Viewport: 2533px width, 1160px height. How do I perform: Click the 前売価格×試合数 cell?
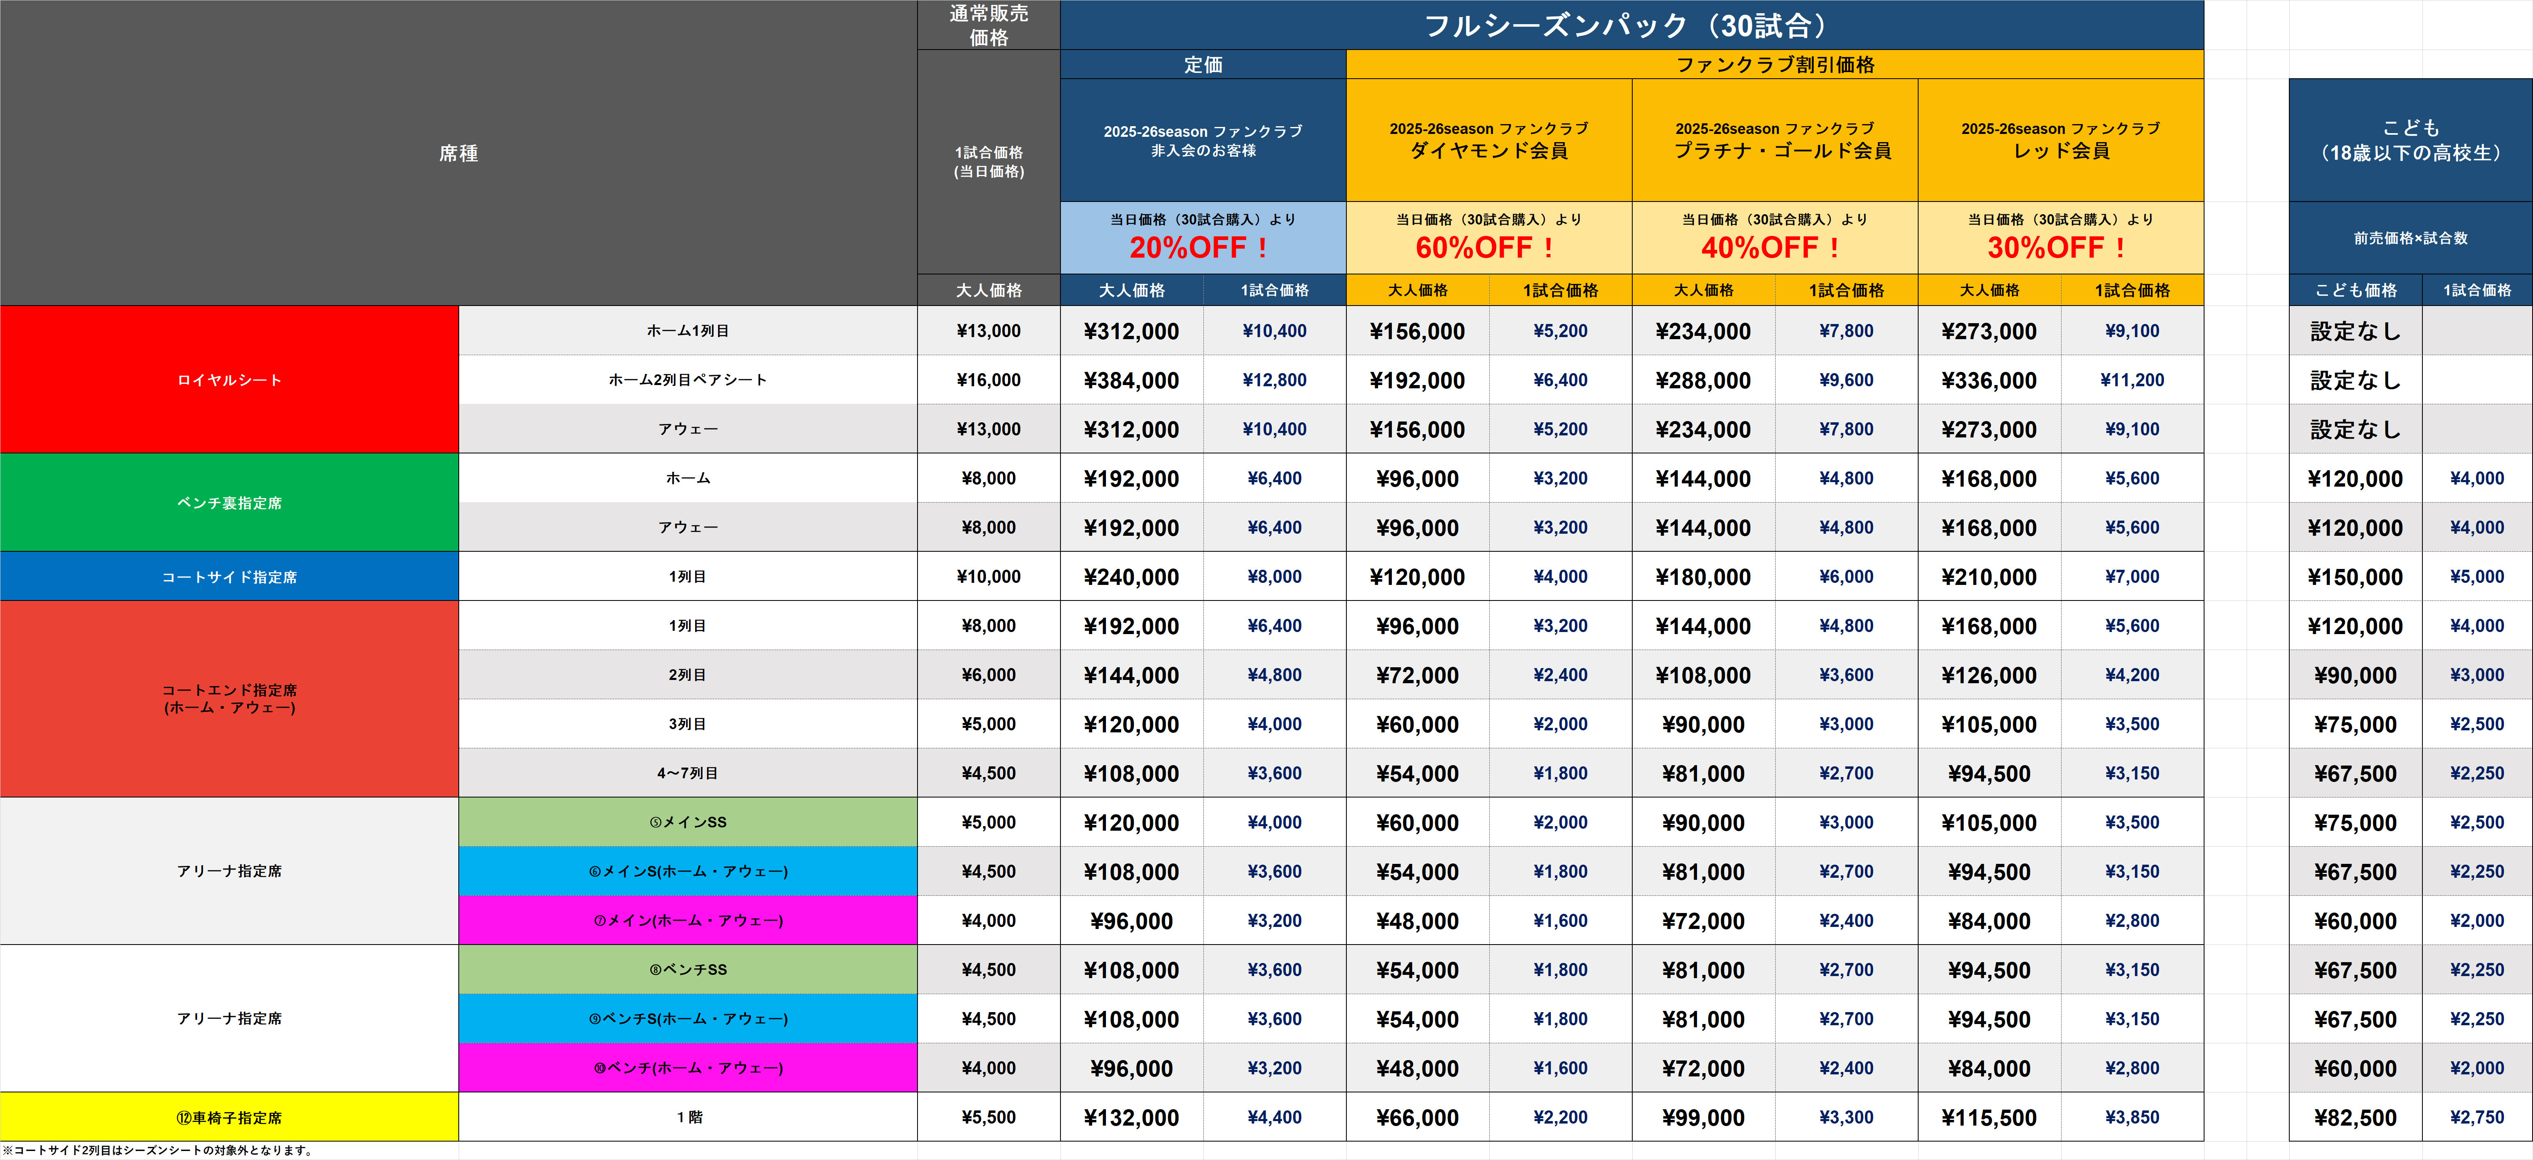pyautogui.click(x=2410, y=238)
